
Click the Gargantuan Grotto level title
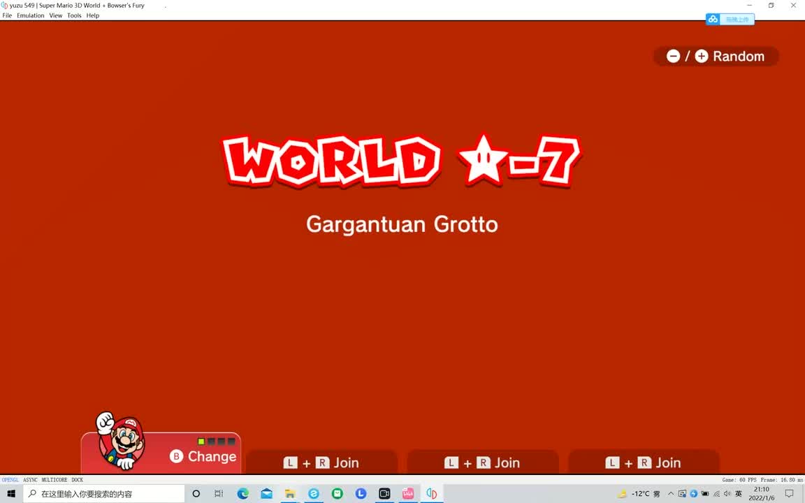pyautogui.click(x=402, y=224)
